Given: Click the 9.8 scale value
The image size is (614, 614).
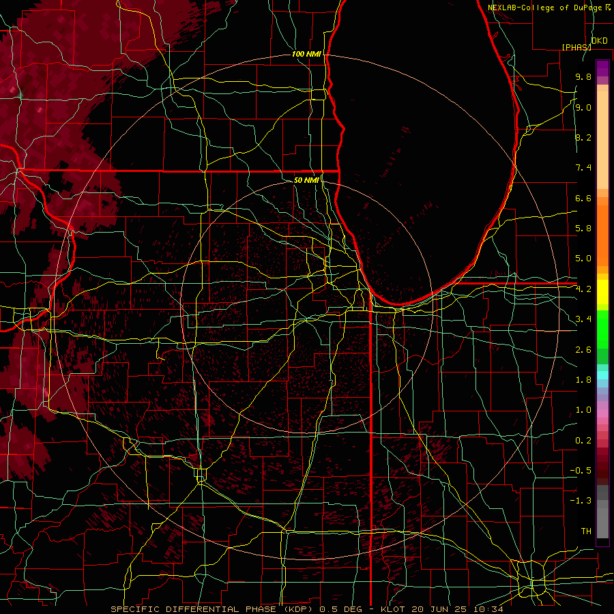Looking at the screenshot, I should 583,76.
